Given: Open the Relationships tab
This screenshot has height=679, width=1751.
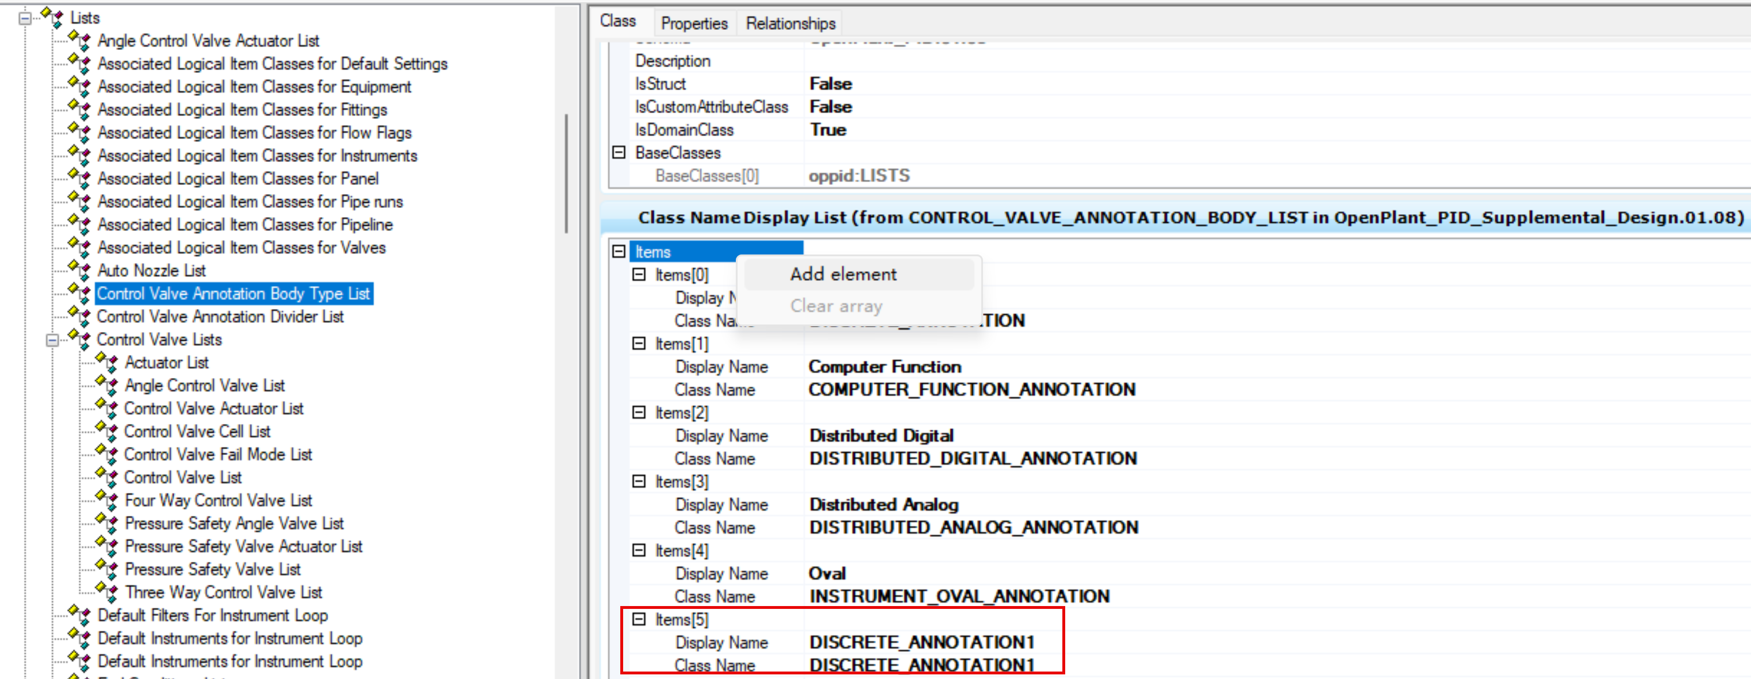Looking at the screenshot, I should [x=790, y=23].
